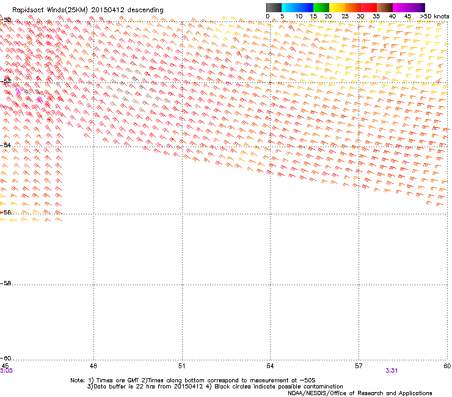Click the 'NOAA/NESDIS/Office of Research and Applications' credit
452x397 pixels.
[x=360, y=393]
